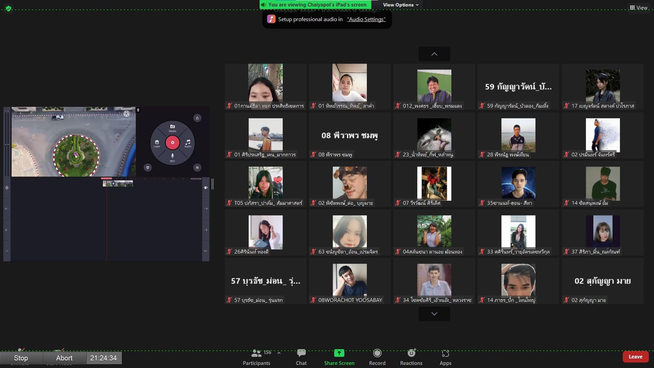Viewport: 654px width, 368px height.
Task: Select participant tile 04สลันชนา
Action: 434,232
